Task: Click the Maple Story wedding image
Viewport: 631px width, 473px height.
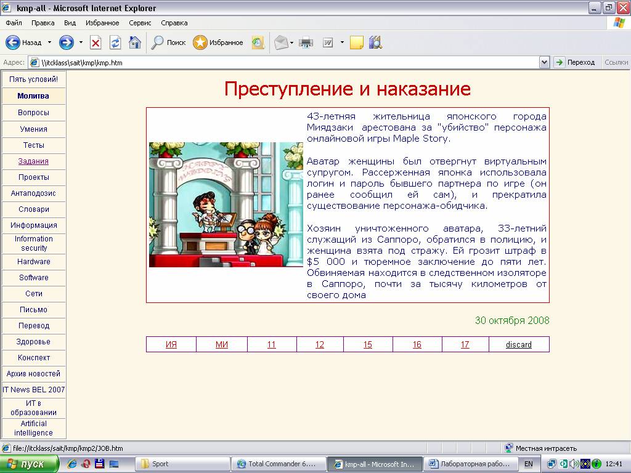Action: pos(226,204)
